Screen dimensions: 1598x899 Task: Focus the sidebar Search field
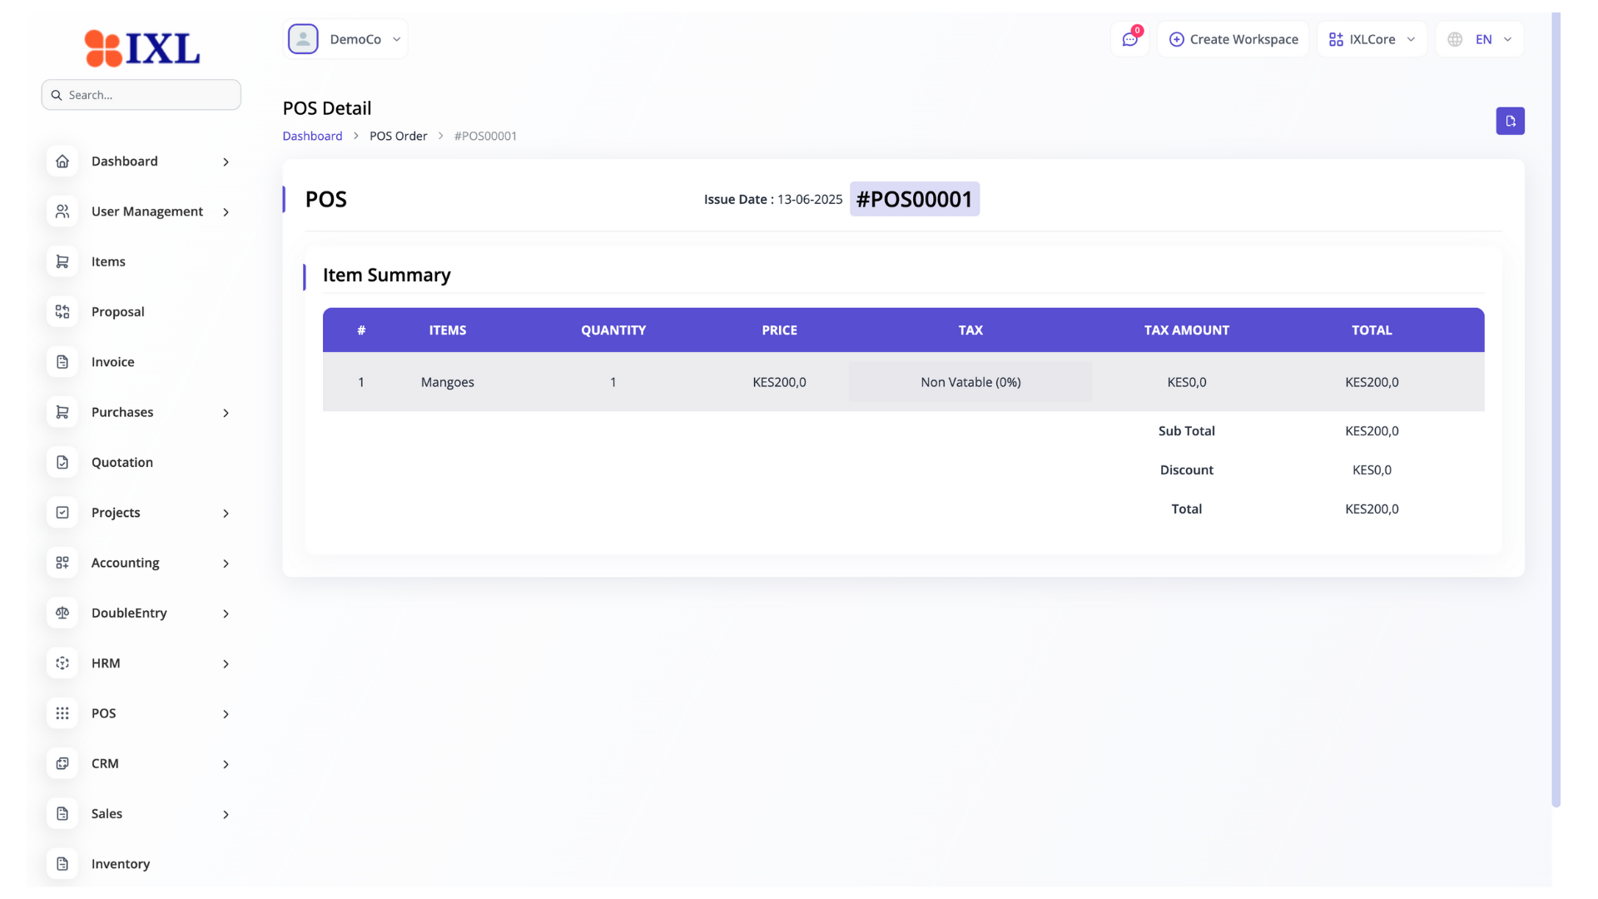[141, 95]
